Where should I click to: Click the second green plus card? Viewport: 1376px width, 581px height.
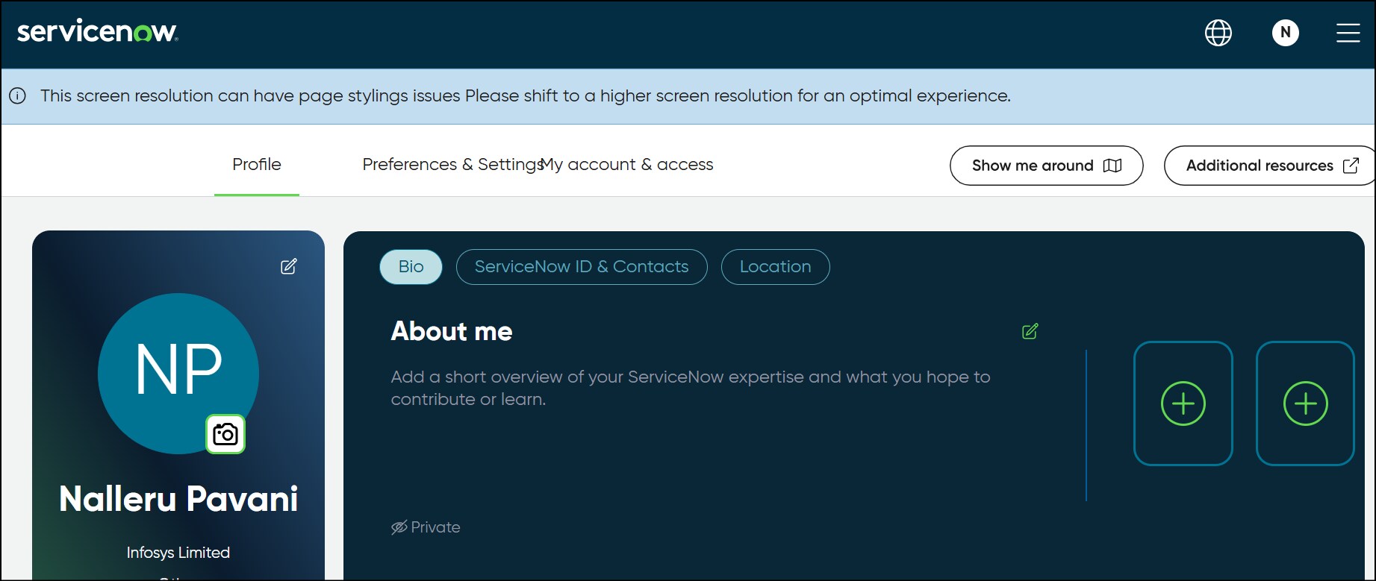(x=1305, y=403)
